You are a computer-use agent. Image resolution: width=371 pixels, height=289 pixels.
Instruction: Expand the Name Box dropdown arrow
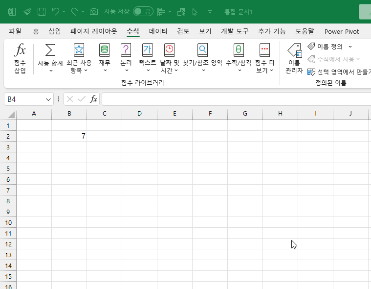[48, 99]
